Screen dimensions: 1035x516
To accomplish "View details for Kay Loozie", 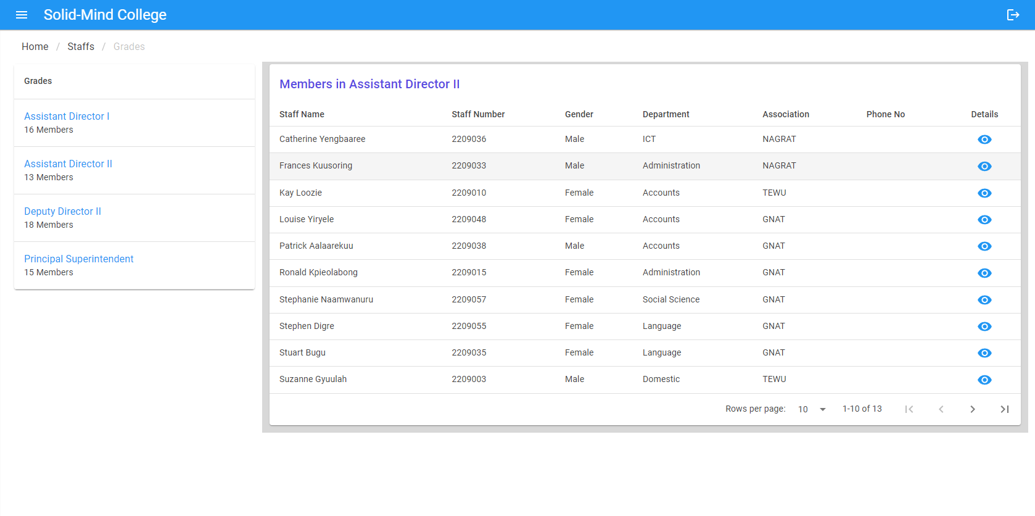I will click(984, 193).
